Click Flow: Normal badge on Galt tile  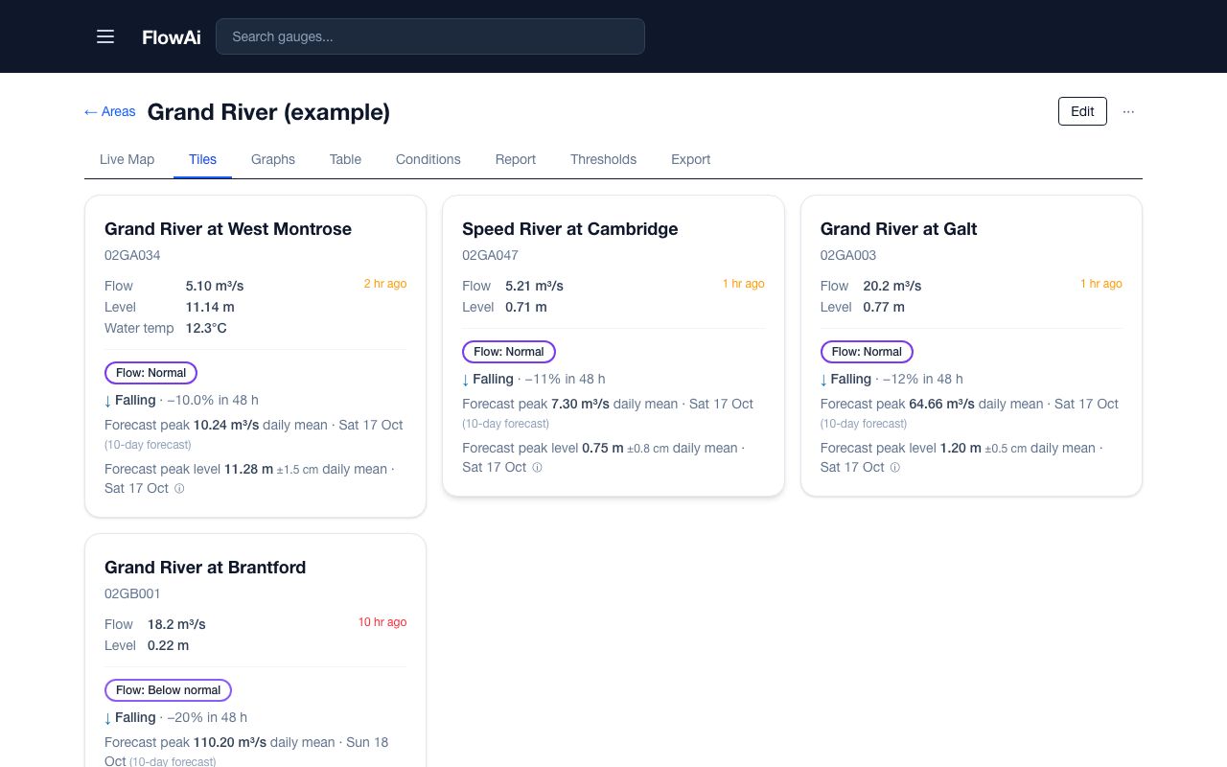tap(867, 352)
